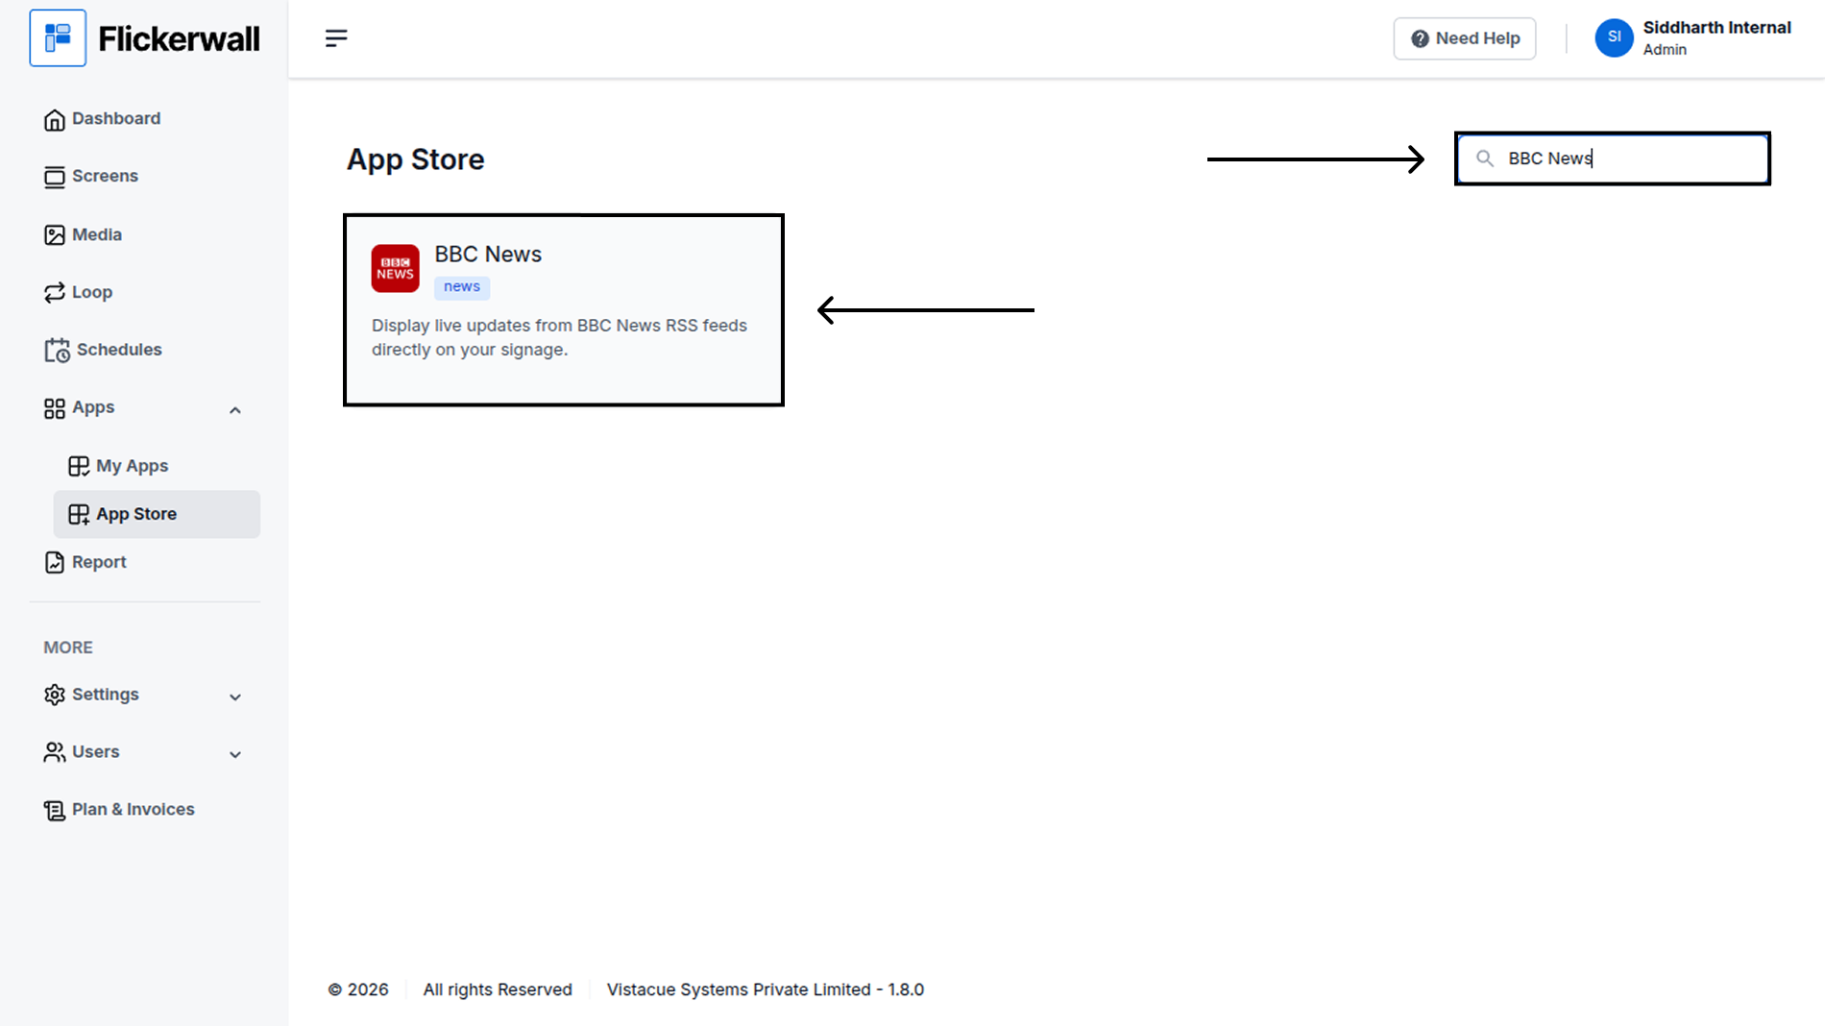Click the App Store plus-grid icon
1825x1026 pixels.
(x=79, y=515)
